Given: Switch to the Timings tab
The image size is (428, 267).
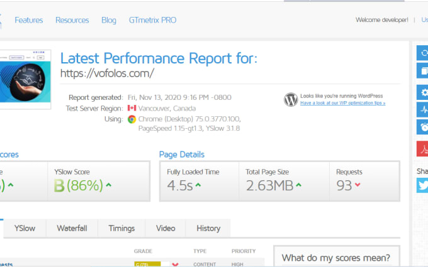Looking at the screenshot, I should [x=121, y=228].
